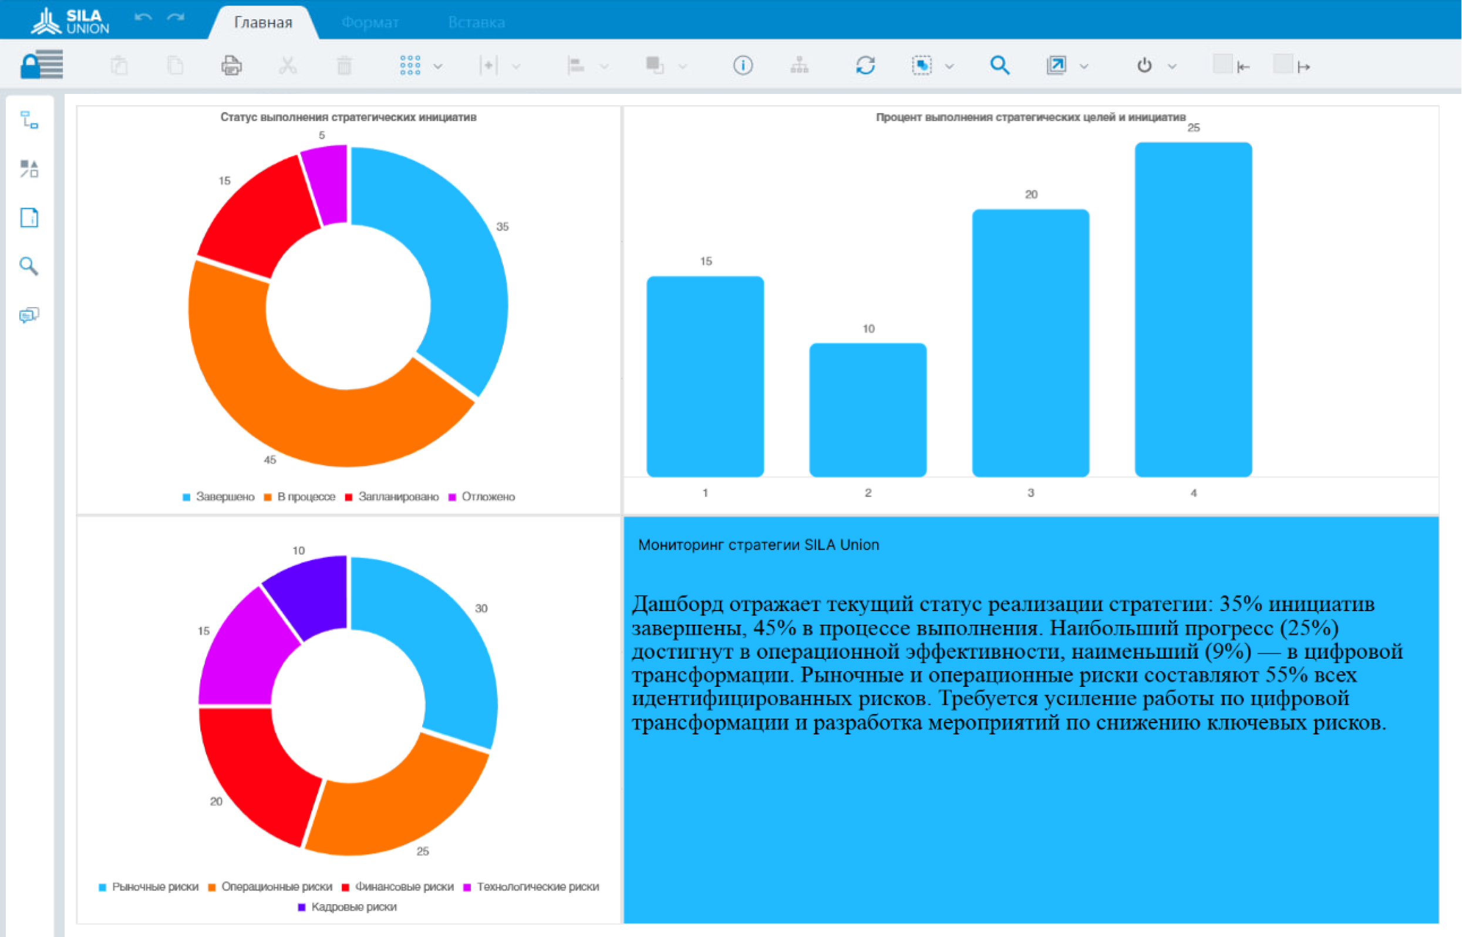Toggle the Отложено legend item
This screenshot has height=937, width=1462.
tap(487, 497)
